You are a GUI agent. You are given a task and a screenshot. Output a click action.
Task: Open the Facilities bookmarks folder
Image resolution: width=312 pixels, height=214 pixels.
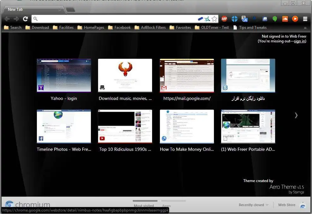tap(63, 28)
